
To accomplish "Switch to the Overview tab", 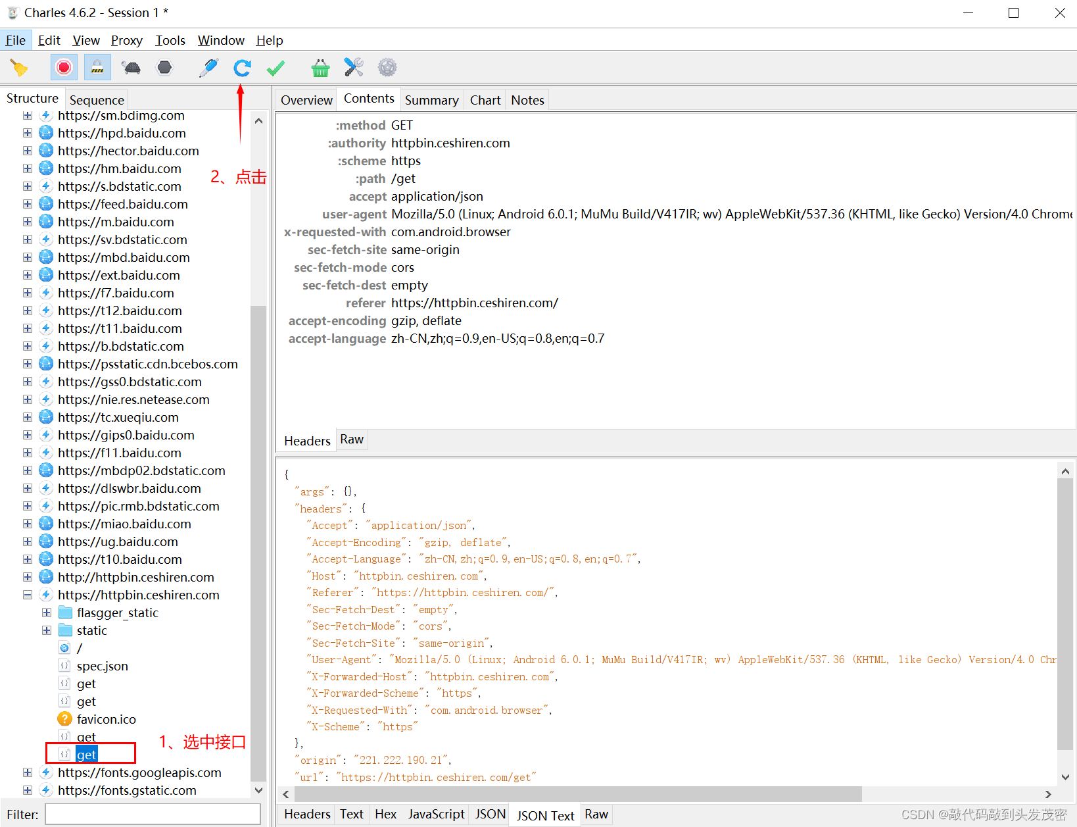I will pyautogui.click(x=306, y=100).
